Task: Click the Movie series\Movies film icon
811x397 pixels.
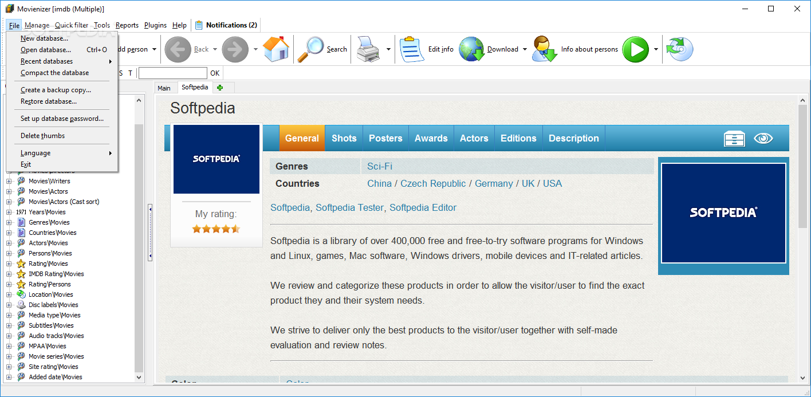Action: 21,356
